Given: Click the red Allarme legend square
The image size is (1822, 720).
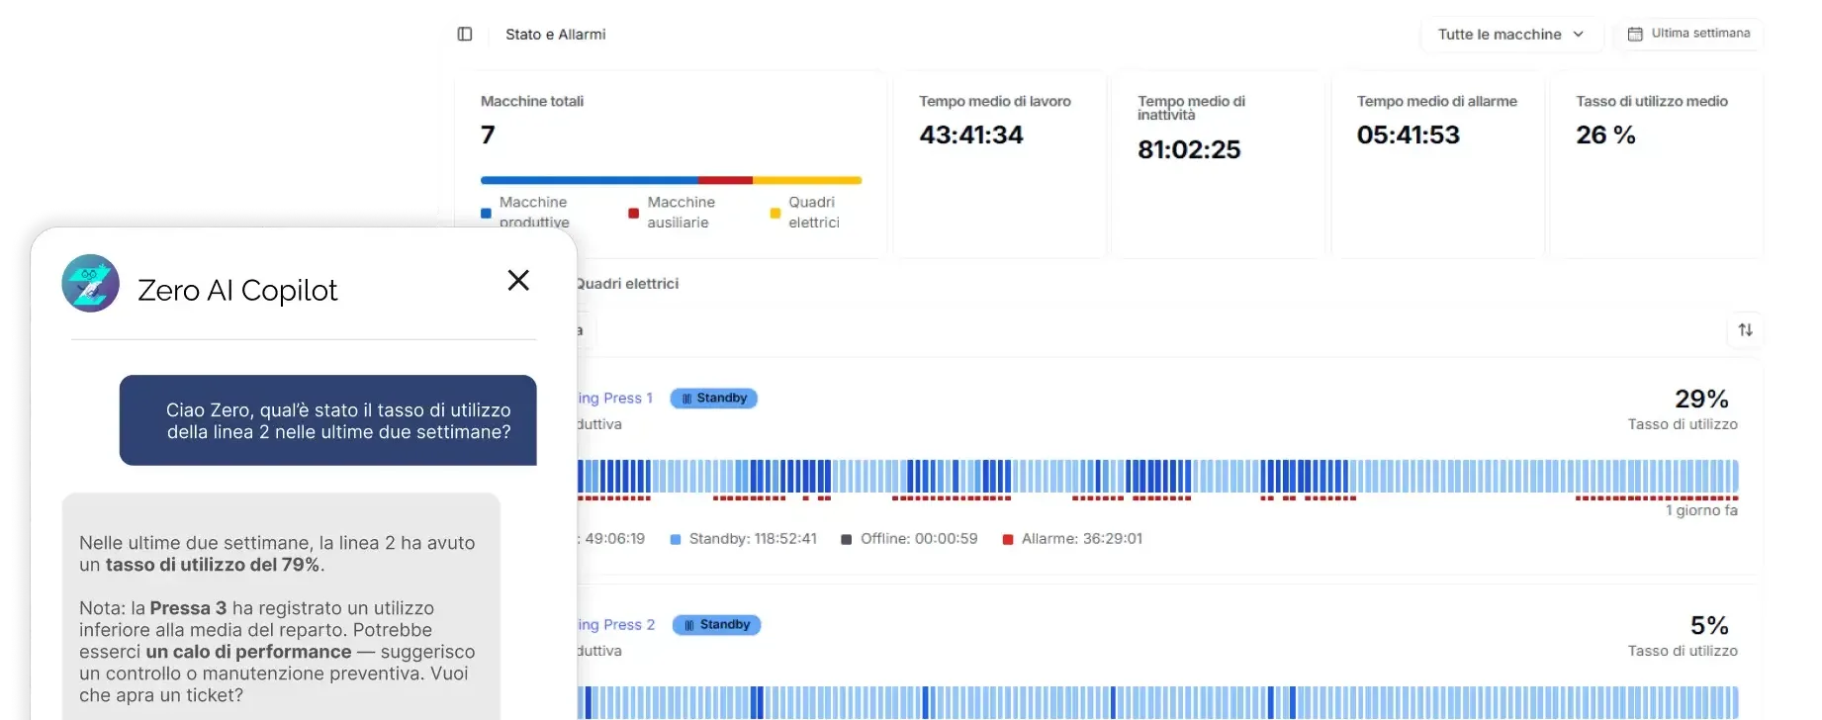Looking at the screenshot, I should (x=1008, y=540).
